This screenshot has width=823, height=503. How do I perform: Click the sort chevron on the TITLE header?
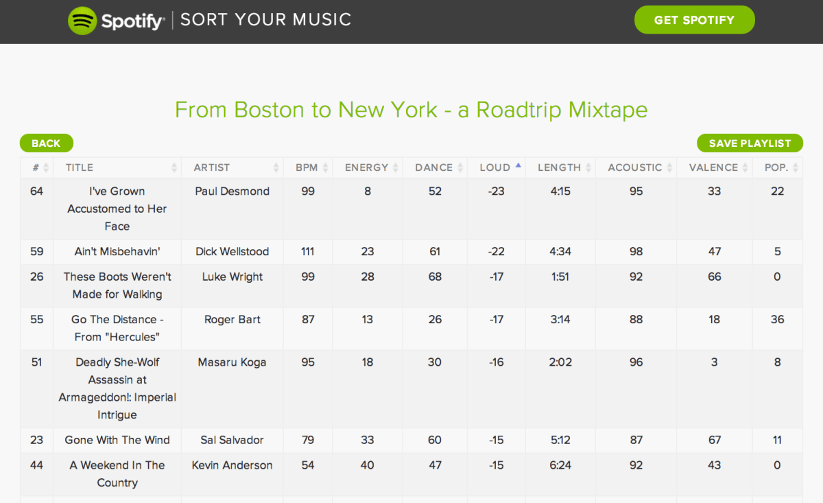point(175,167)
